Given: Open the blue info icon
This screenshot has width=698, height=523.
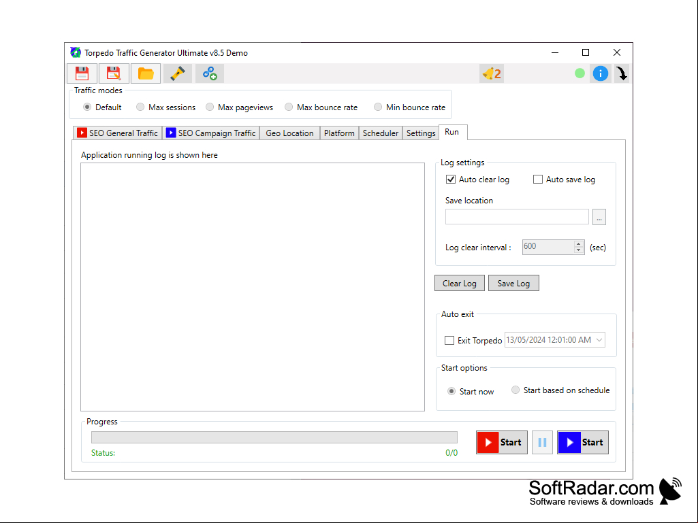Looking at the screenshot, I should [601, 73].
